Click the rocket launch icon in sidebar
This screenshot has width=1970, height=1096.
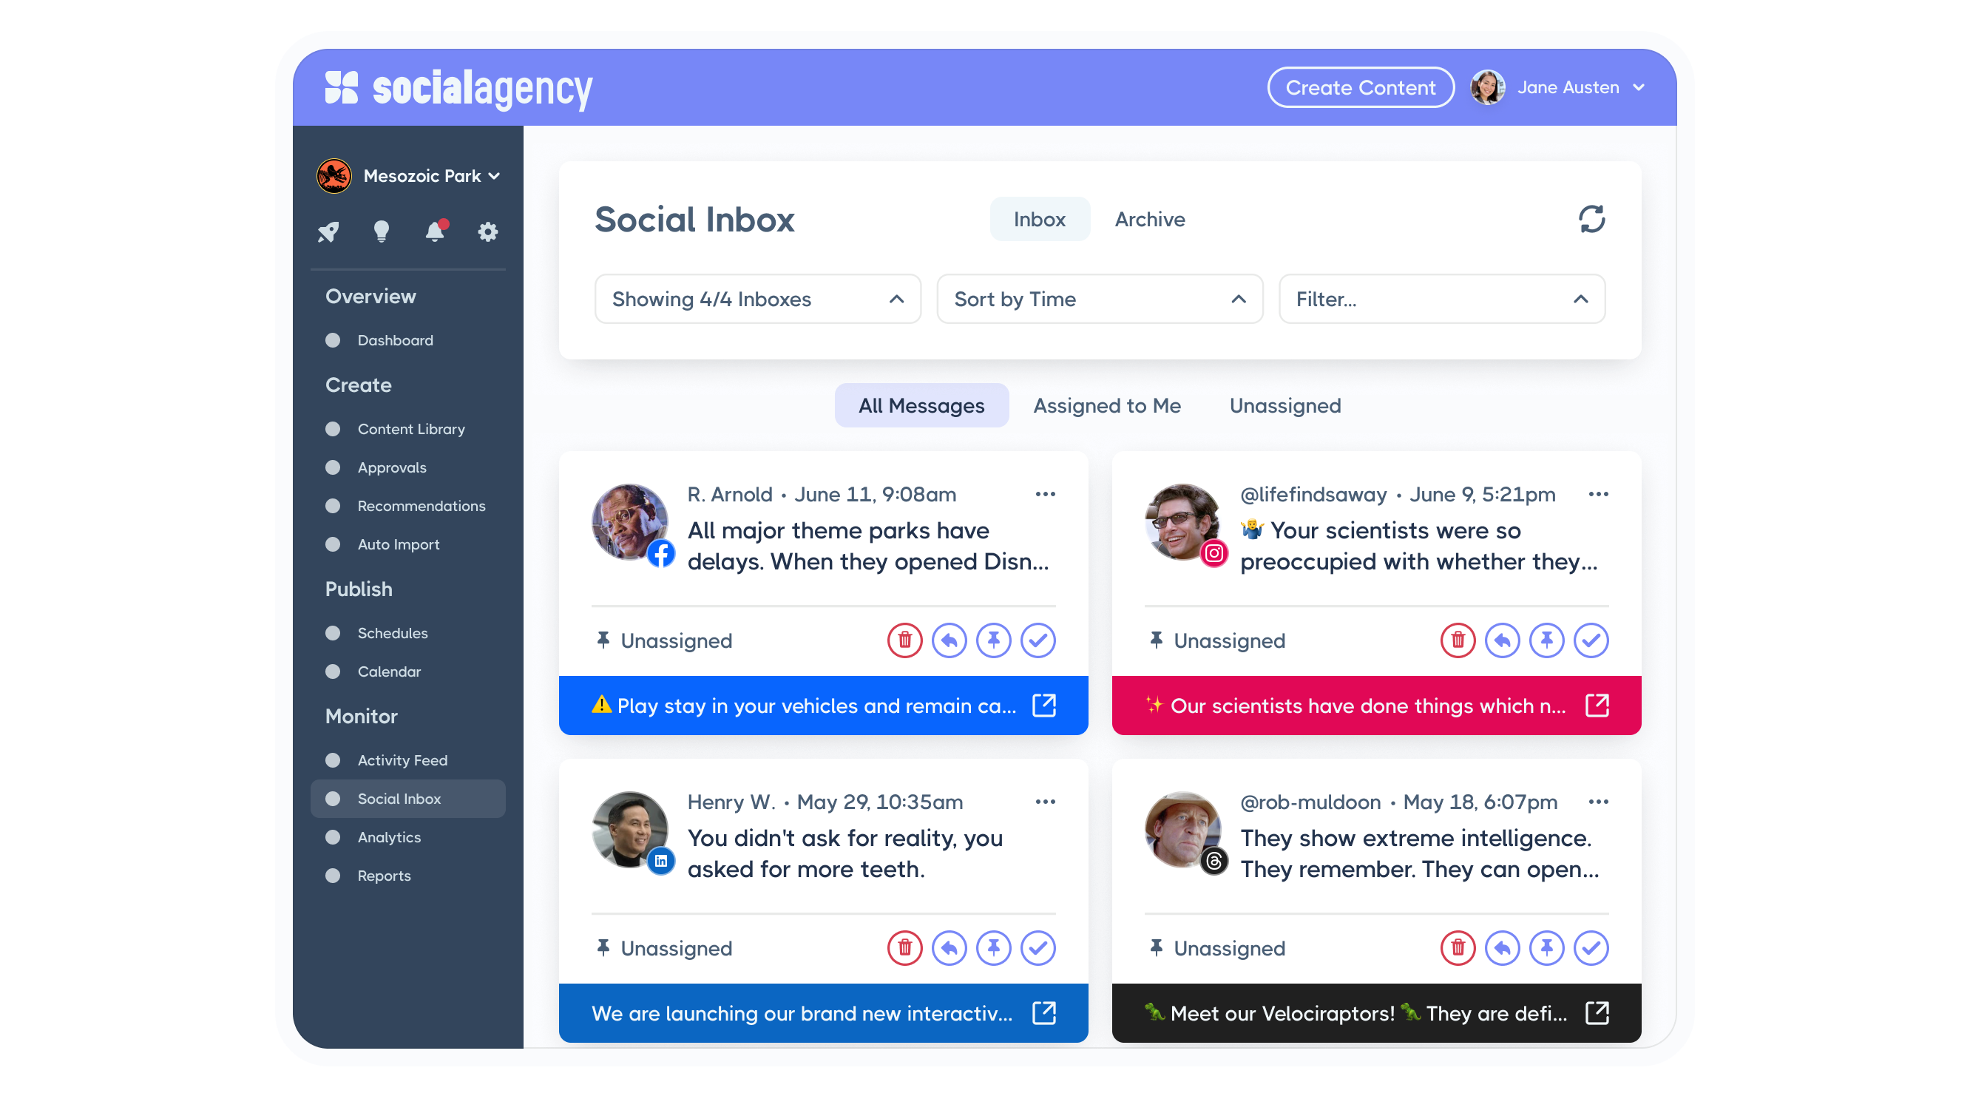[328, 231]
